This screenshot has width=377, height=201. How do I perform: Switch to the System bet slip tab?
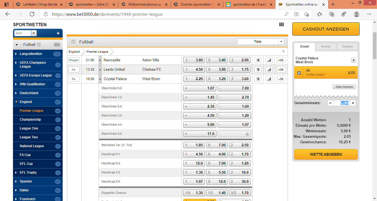coord(347,46)
